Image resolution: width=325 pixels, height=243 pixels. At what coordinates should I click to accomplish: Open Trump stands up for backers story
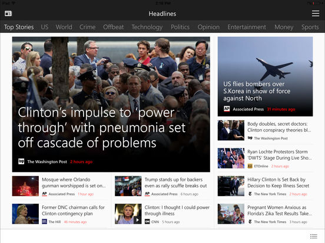pos(175,183)
